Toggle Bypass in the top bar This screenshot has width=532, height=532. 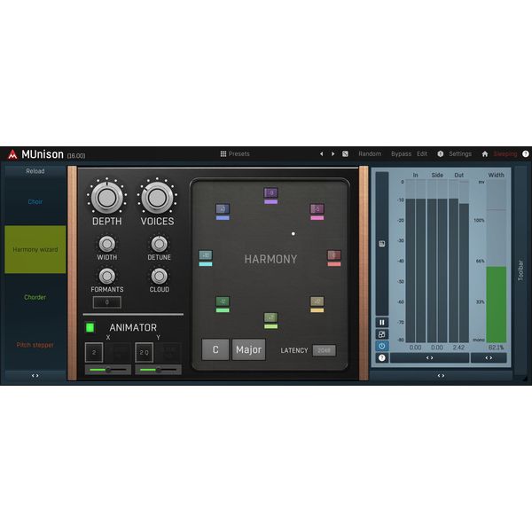[401, 153]
